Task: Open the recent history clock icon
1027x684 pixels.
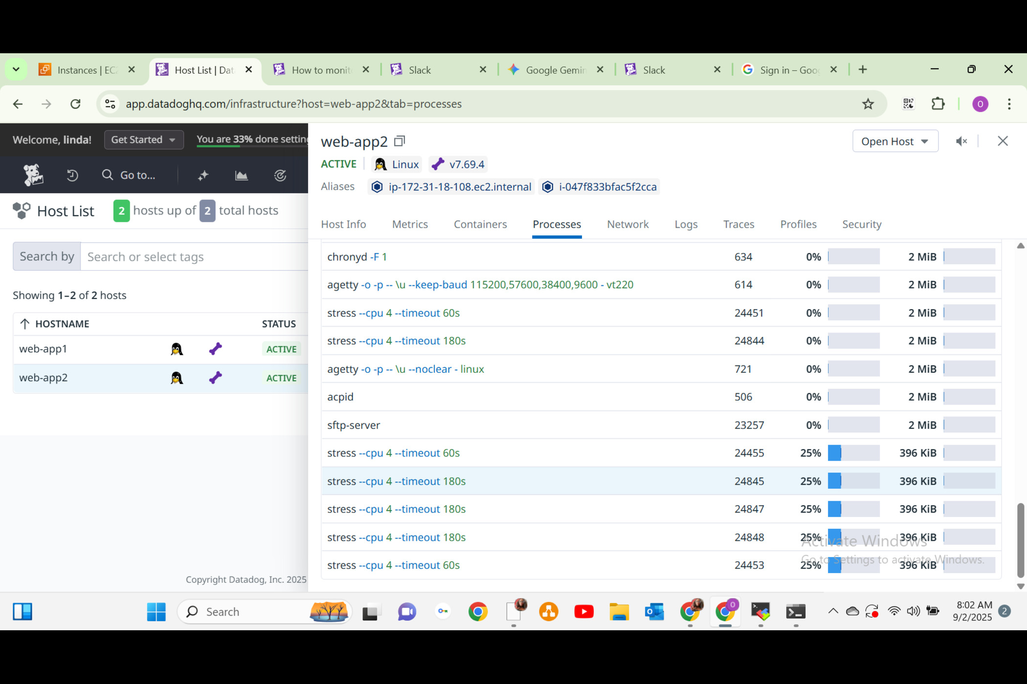Action: [x=72, y=175]
